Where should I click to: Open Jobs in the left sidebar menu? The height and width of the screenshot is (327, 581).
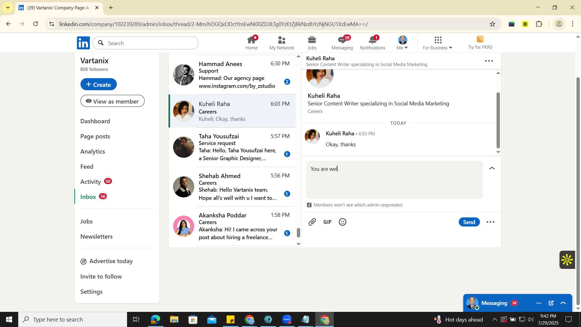point(87,221)
